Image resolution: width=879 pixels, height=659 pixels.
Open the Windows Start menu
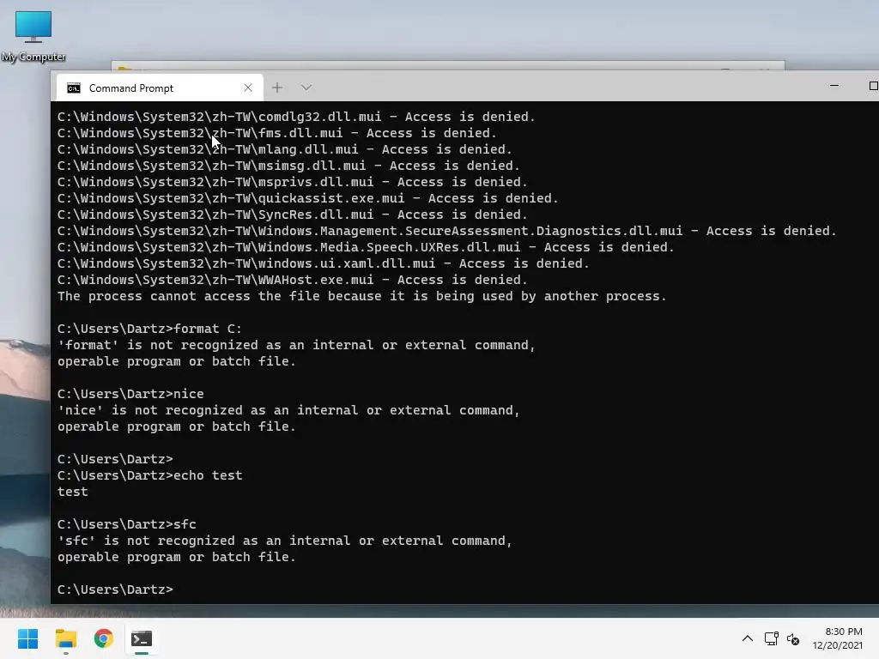coord(27,638)
